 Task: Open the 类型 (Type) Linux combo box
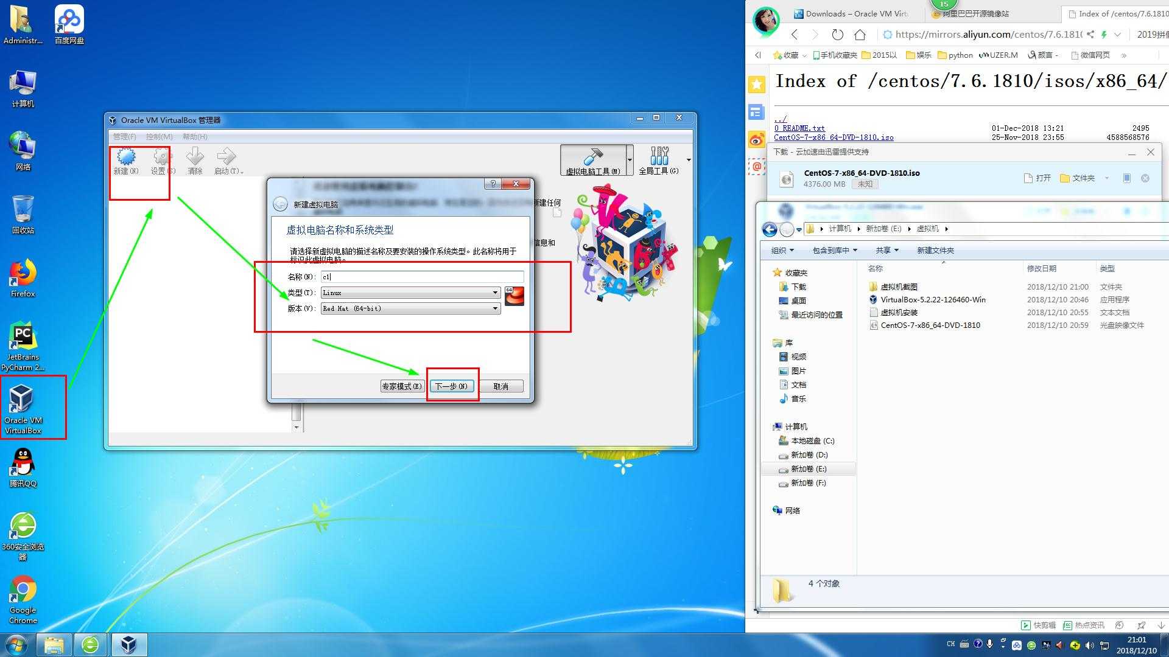pos(410,293)
